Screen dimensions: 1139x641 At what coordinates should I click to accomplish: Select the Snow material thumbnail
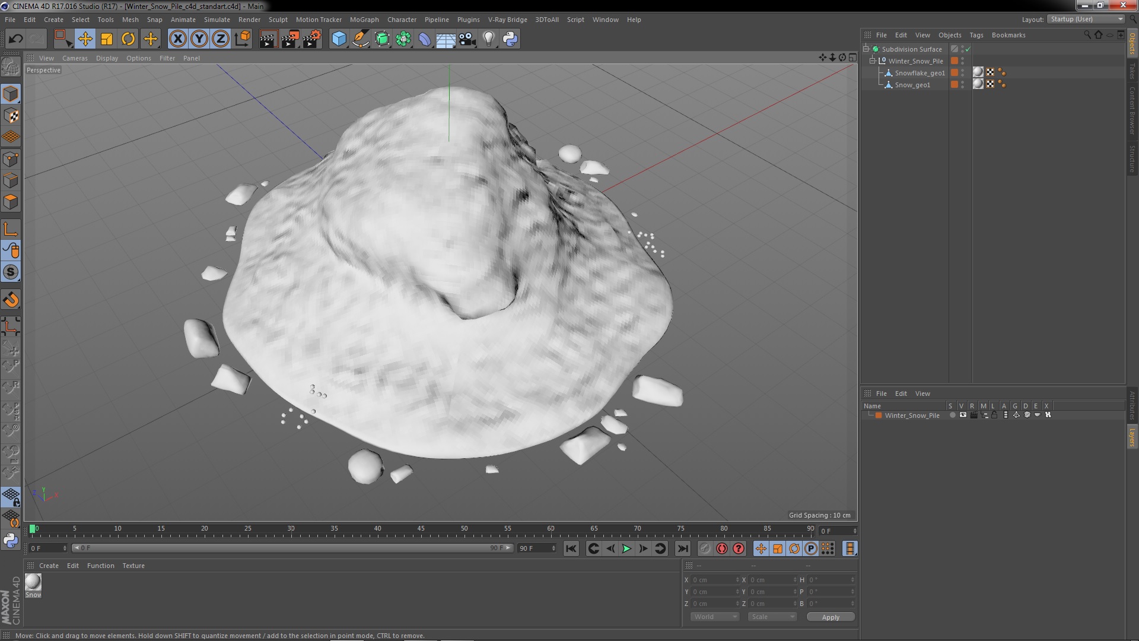[33, 582]
